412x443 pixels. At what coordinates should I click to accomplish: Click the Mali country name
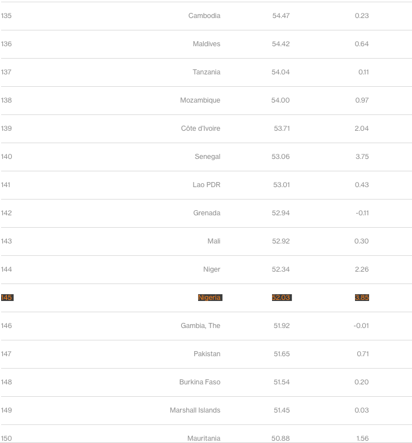214,241
